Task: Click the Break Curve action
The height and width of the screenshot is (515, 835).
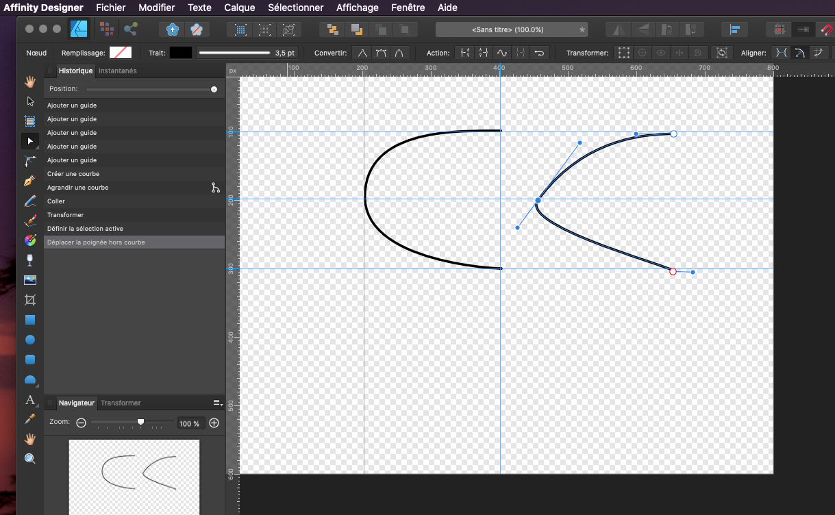Action: pyautogui.click(x=466, y=53)
